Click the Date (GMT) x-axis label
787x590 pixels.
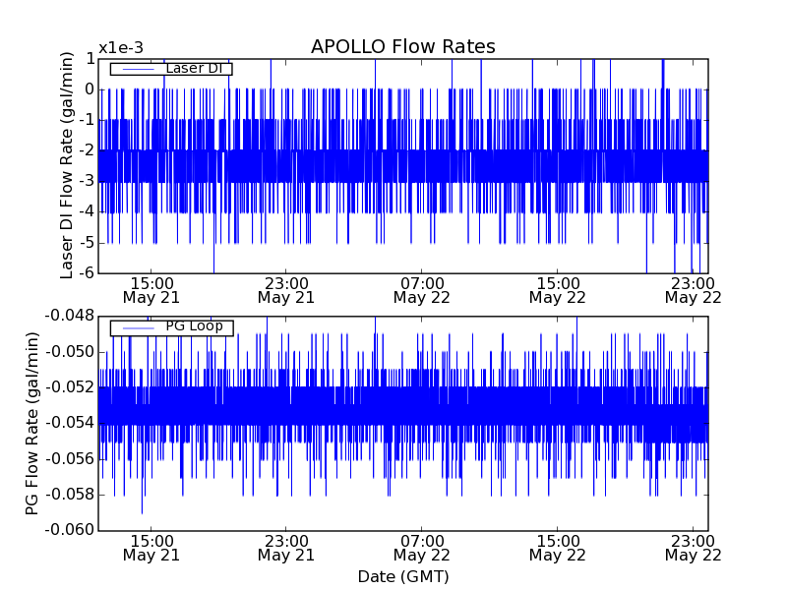coord(402,576)
